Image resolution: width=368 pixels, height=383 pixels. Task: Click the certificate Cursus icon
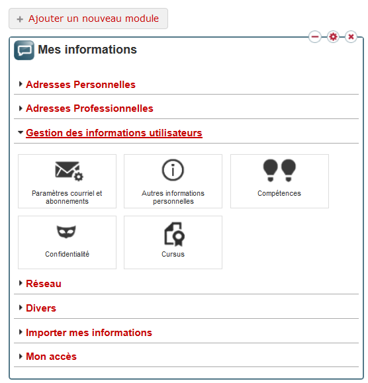[x=174, y=234]
